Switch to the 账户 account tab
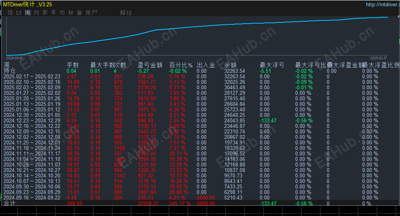Viewport: 400px width, 216px height. pyautogui.click(x=91, y=13)
